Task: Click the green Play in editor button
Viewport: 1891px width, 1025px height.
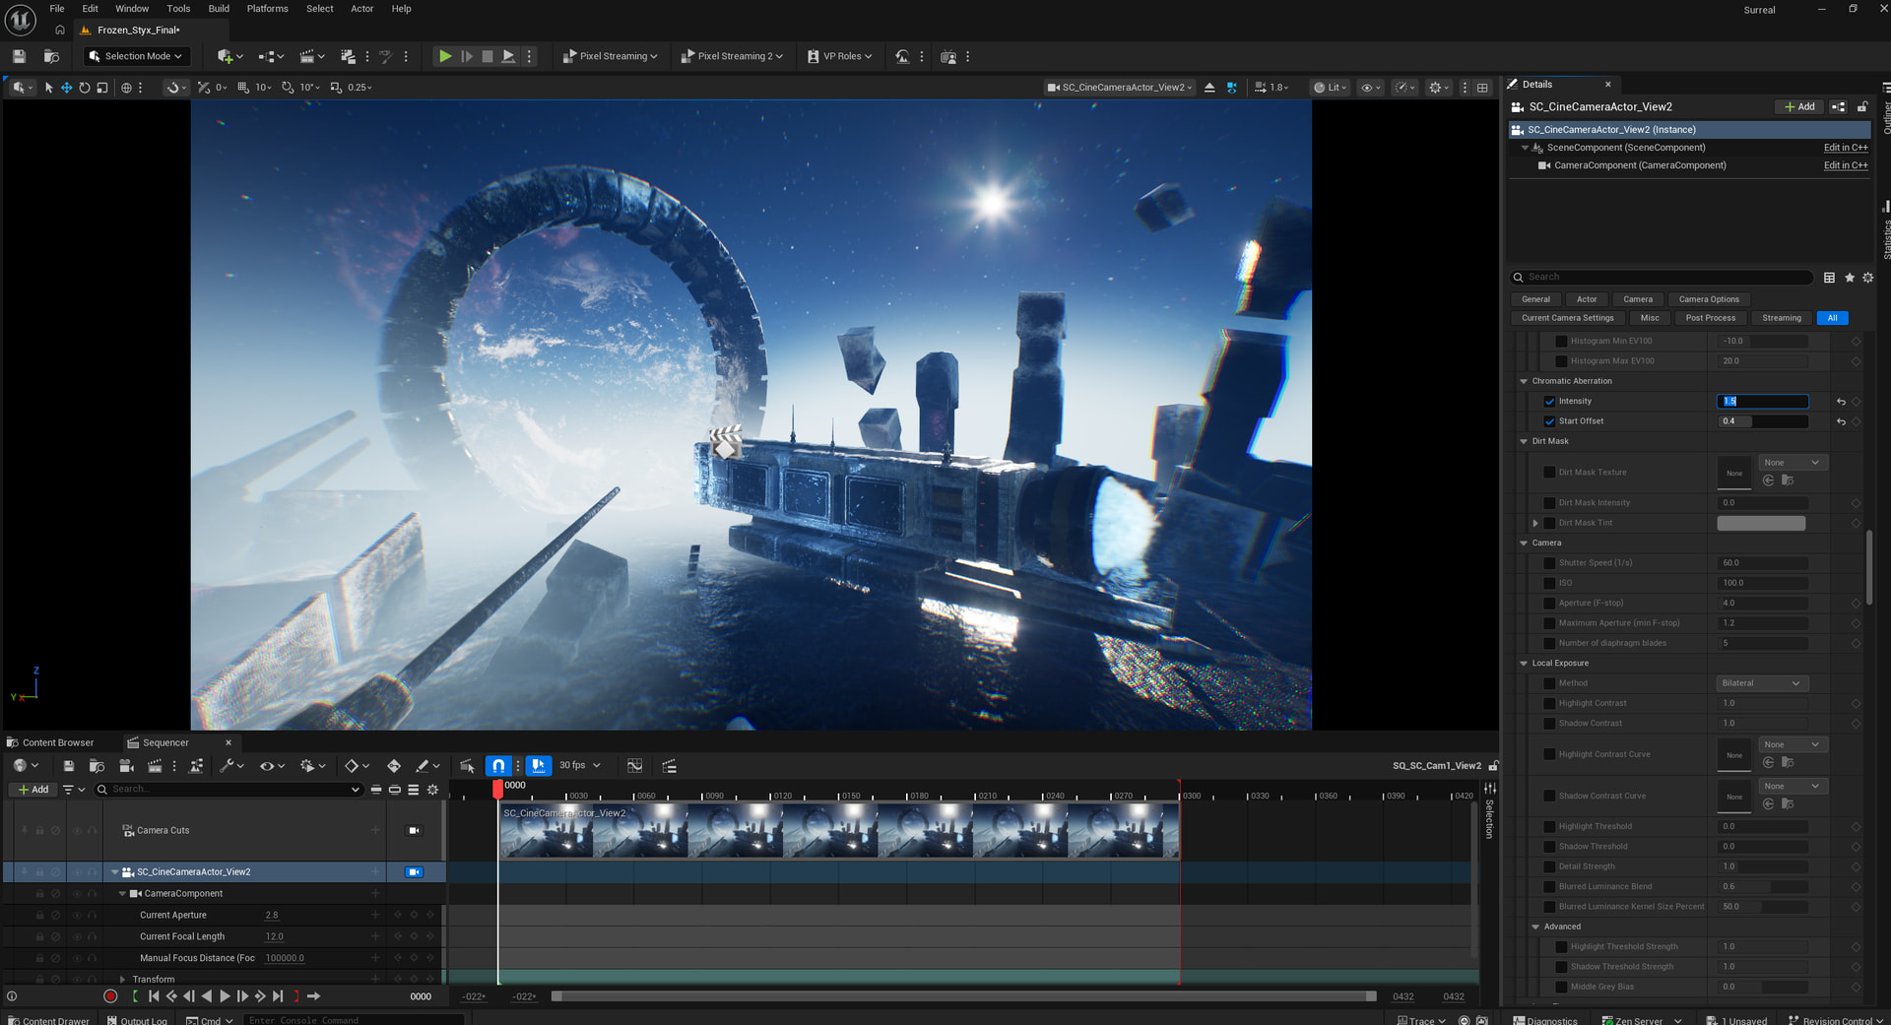Action: pyautogui.click(x=445, y=56)
